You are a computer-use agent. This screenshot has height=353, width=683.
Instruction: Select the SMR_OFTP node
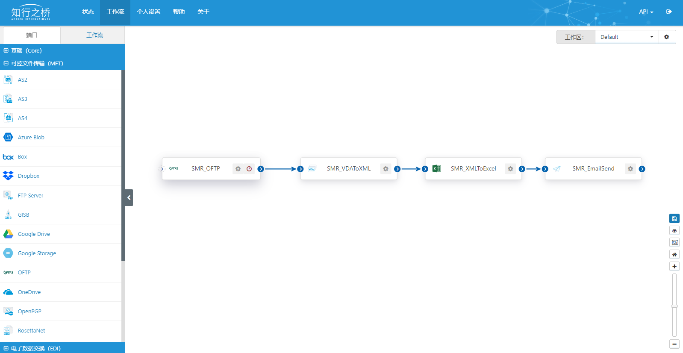tap(211, 169)
